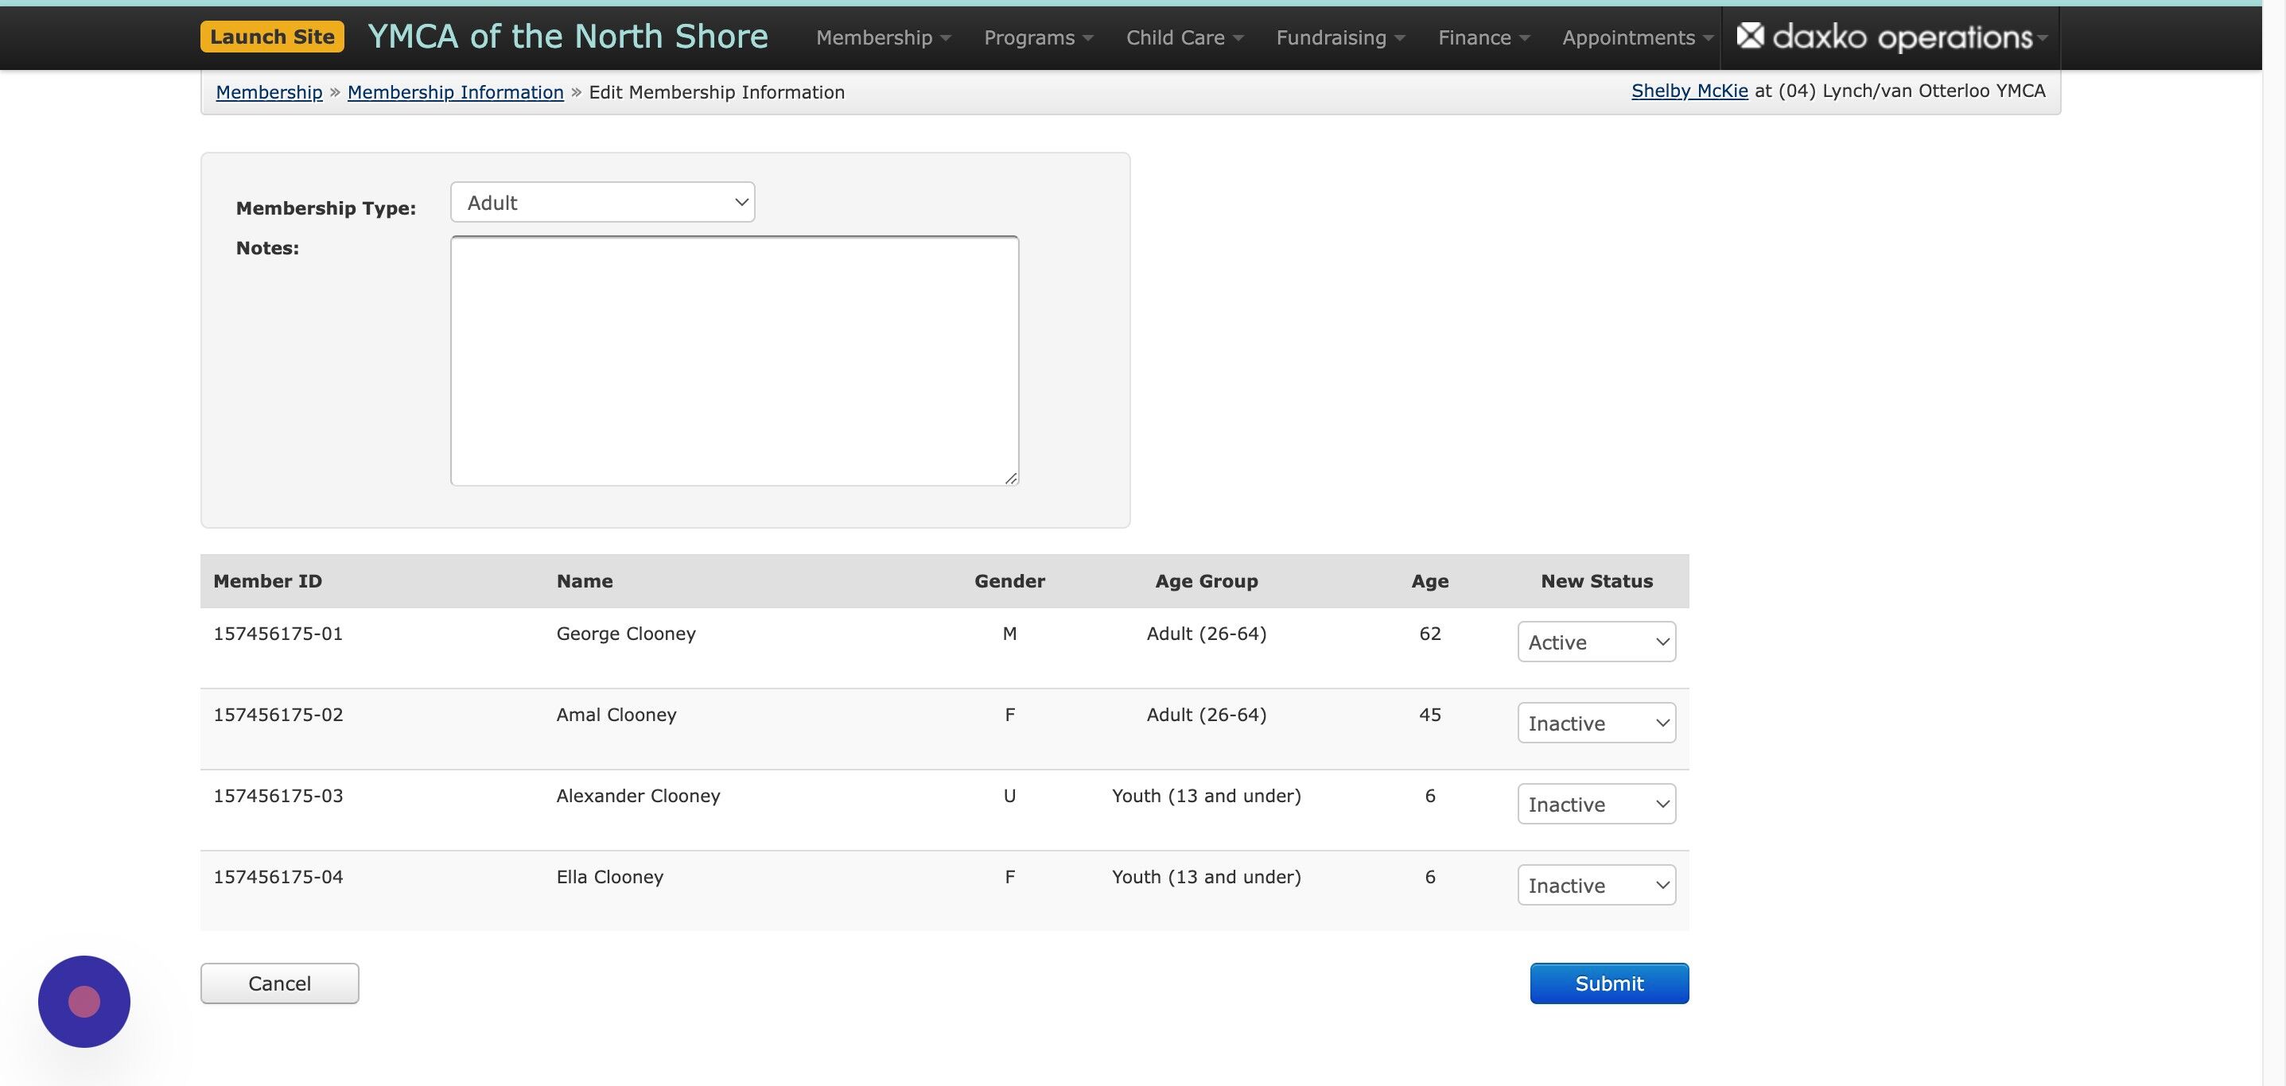Click the Edit Membership Information breadcrumb text
The image size is (2286, 1086).
click(716, 92)
